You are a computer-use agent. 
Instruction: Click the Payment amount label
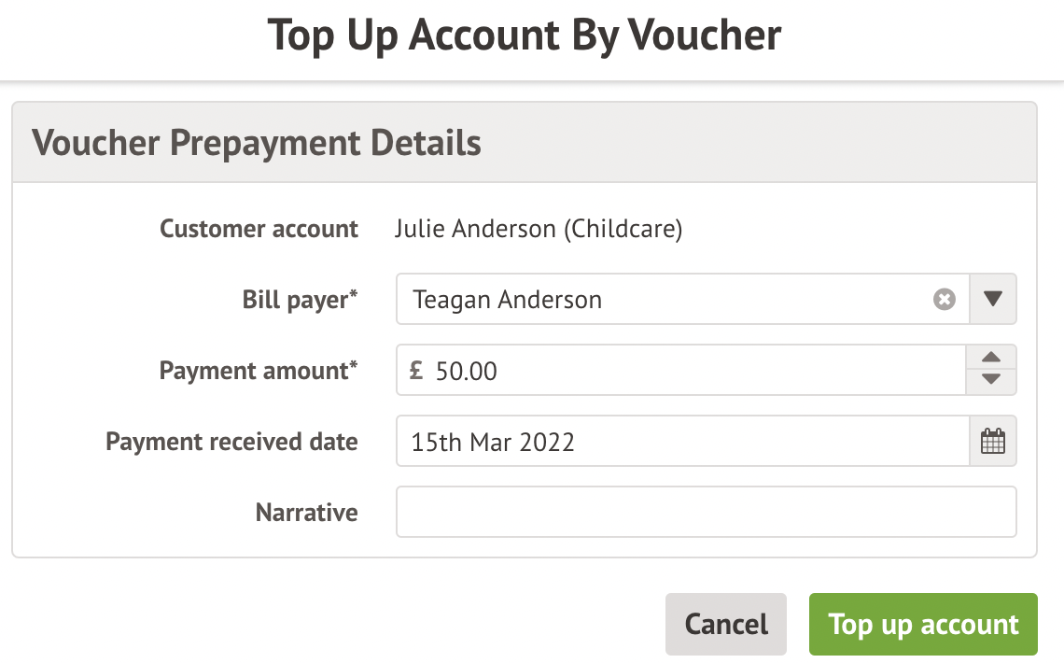259,371
